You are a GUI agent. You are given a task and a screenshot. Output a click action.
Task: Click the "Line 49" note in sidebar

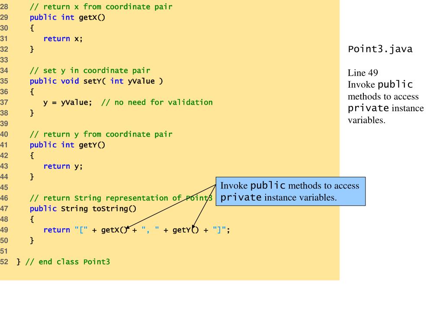coord(363,73)
